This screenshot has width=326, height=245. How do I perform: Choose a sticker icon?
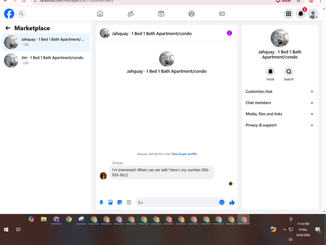[119, 203]
